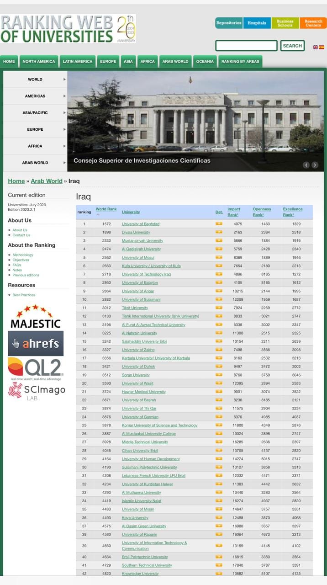Open details icon for University of Baghdad

point(219,224)
